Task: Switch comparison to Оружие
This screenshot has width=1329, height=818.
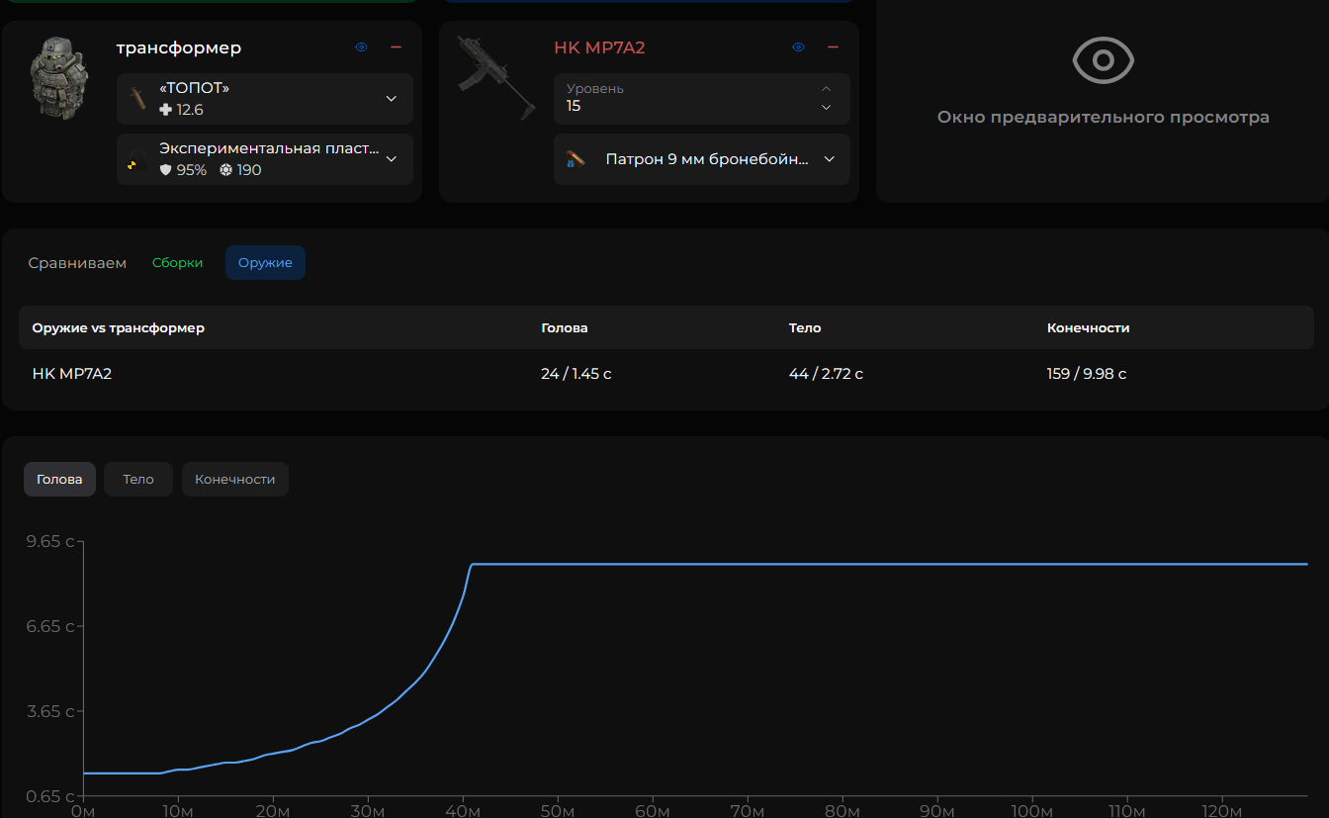Action: point(265,263)
